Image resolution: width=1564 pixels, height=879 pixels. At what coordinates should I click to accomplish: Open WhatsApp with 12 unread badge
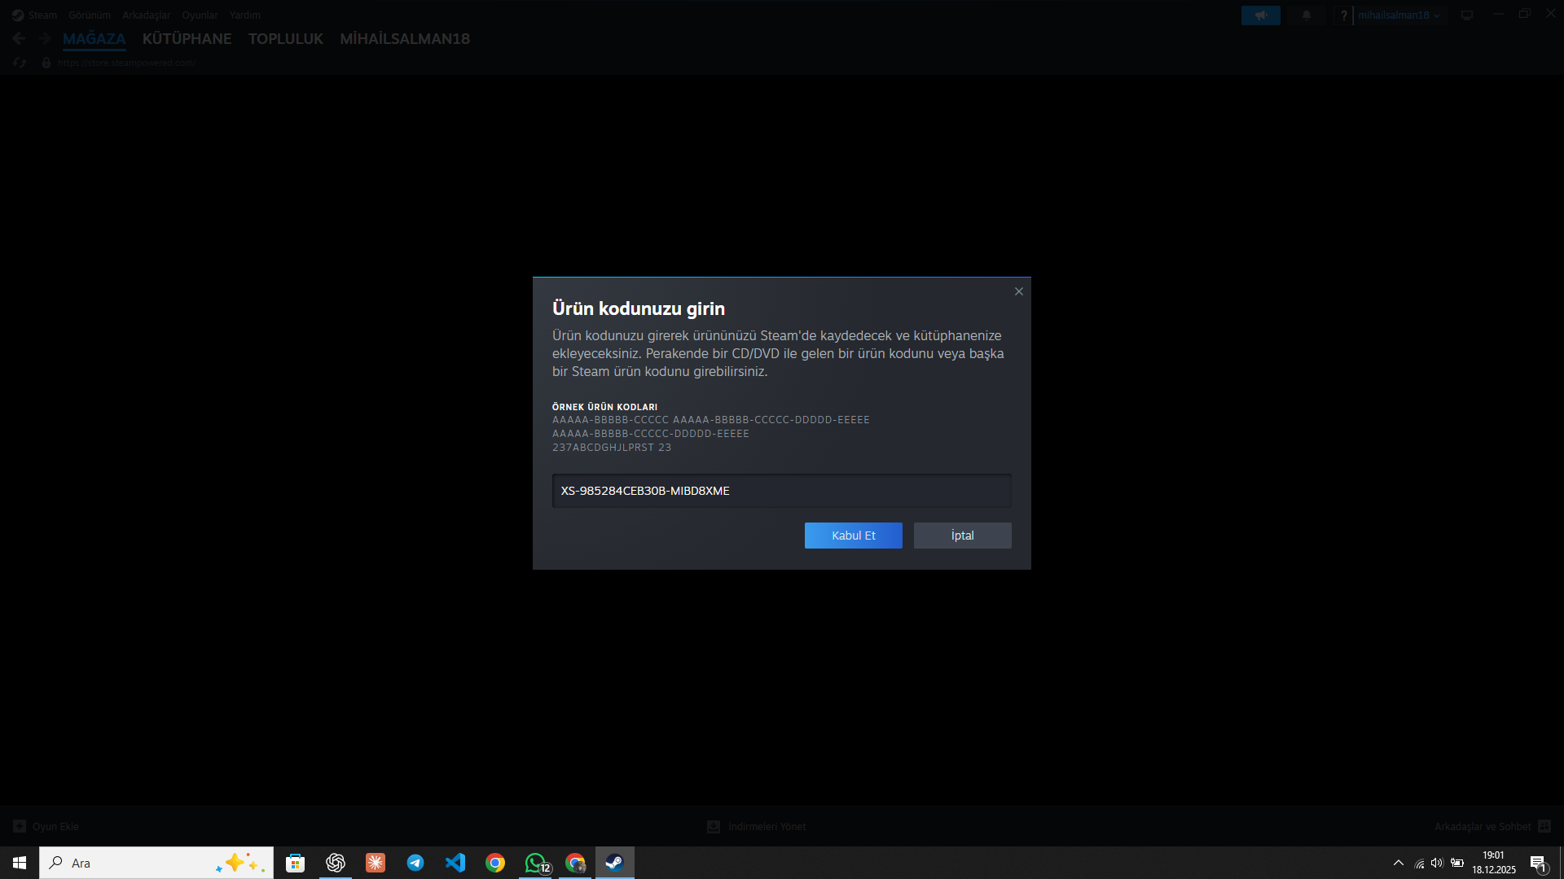[535, 863]
